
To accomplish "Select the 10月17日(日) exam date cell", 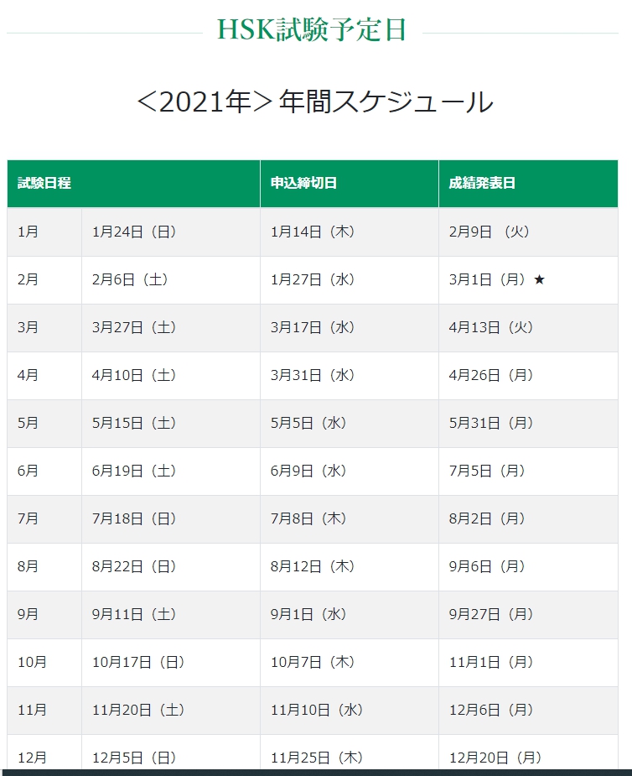I will click(138, 662).
